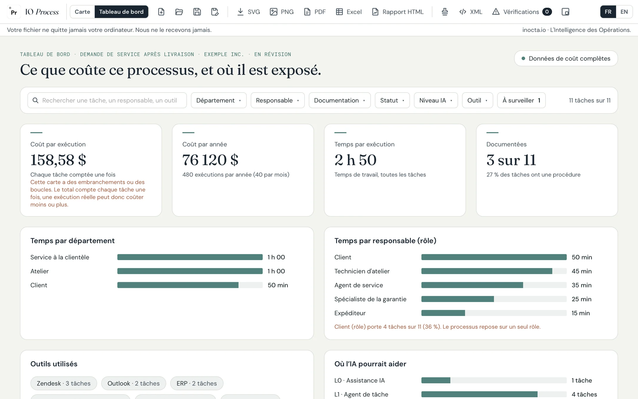The width and height of the screenshot is (638, 399).
Task: Click the 11 tâches sur 11 counter
Action: 590,100
